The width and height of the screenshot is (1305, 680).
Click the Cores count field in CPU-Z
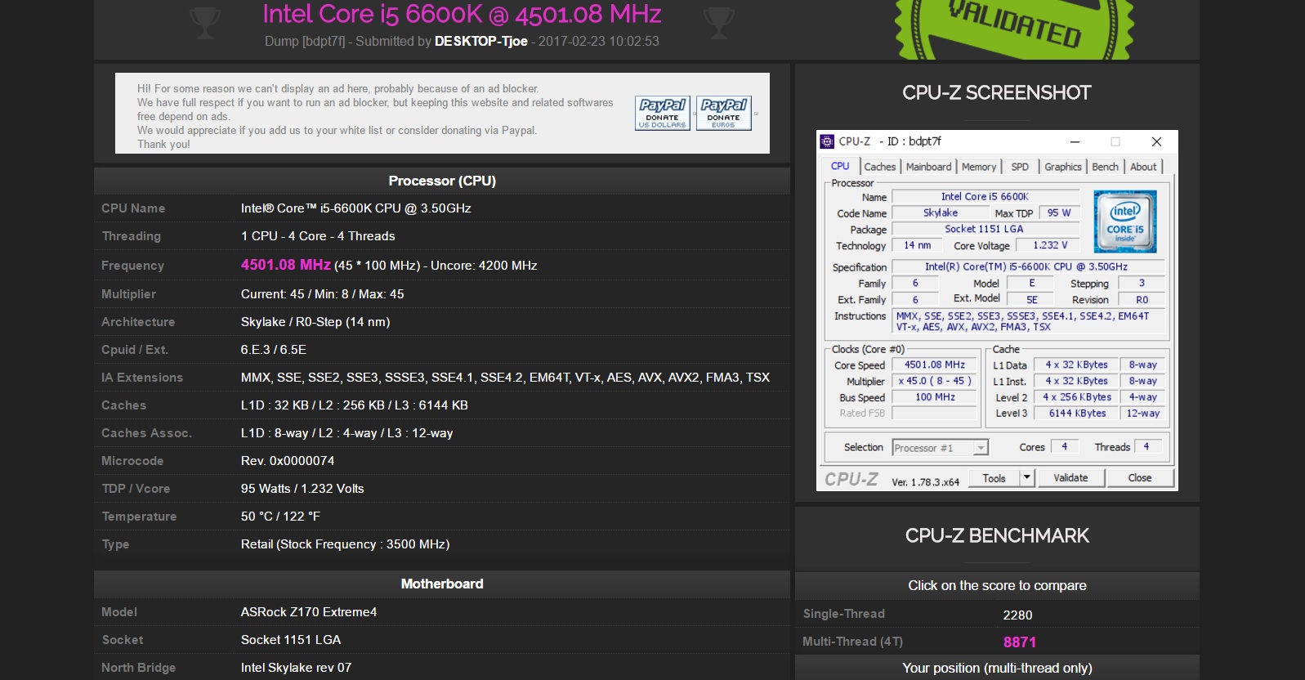pos(1064,447)
